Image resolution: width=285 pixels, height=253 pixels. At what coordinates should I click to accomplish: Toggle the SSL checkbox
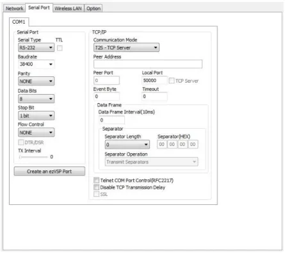tap(96, 194)
